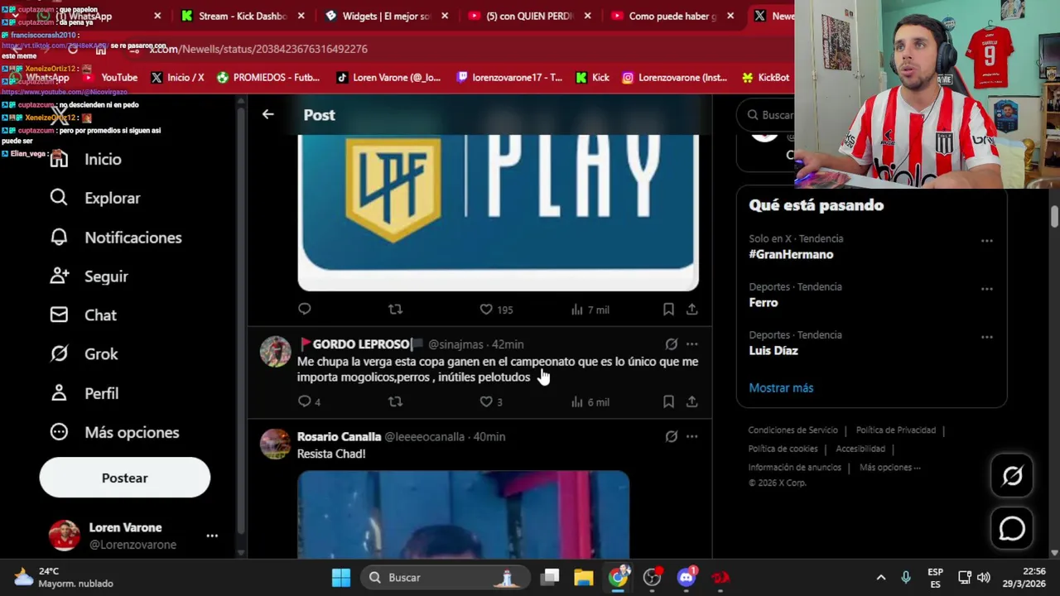This screenshot has height=596, width=1060.
Task: Open the Luis Díaz trend
Action: (x=773, y=350)
